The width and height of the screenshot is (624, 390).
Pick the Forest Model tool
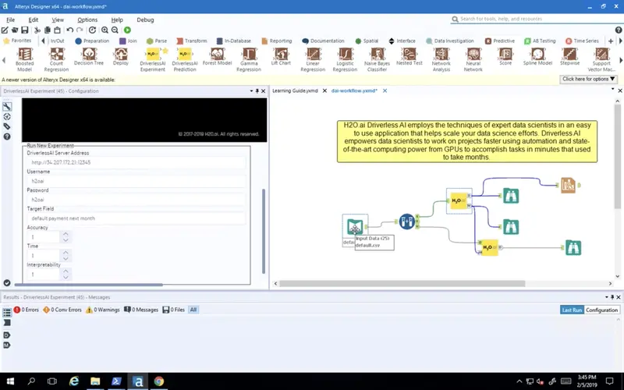(217, 57)
